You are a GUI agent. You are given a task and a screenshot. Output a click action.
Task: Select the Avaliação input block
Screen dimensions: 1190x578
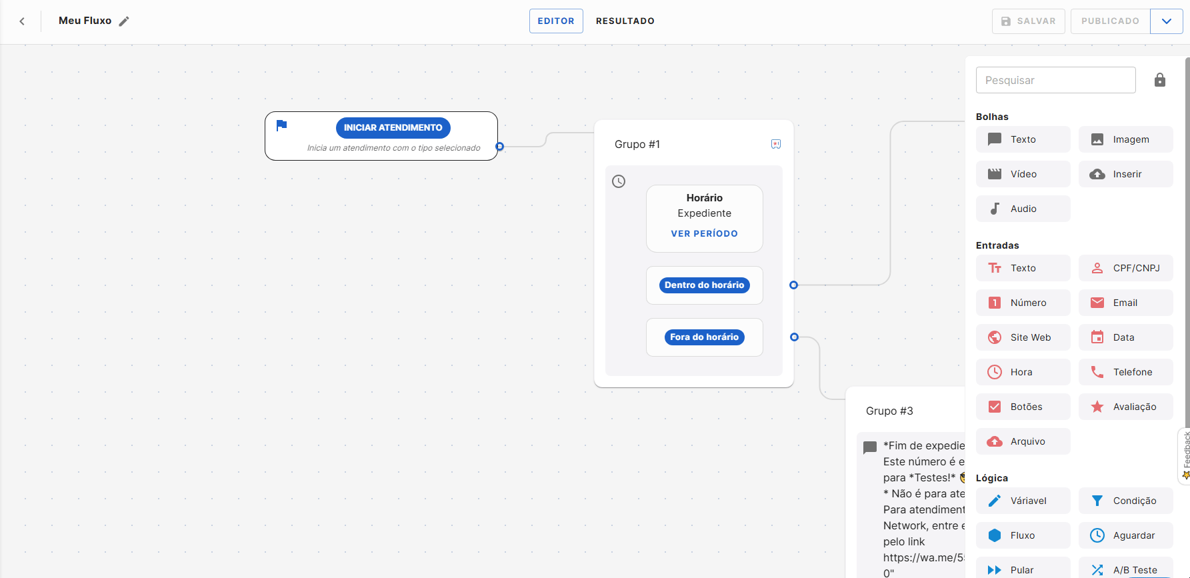coord(1125,407)
